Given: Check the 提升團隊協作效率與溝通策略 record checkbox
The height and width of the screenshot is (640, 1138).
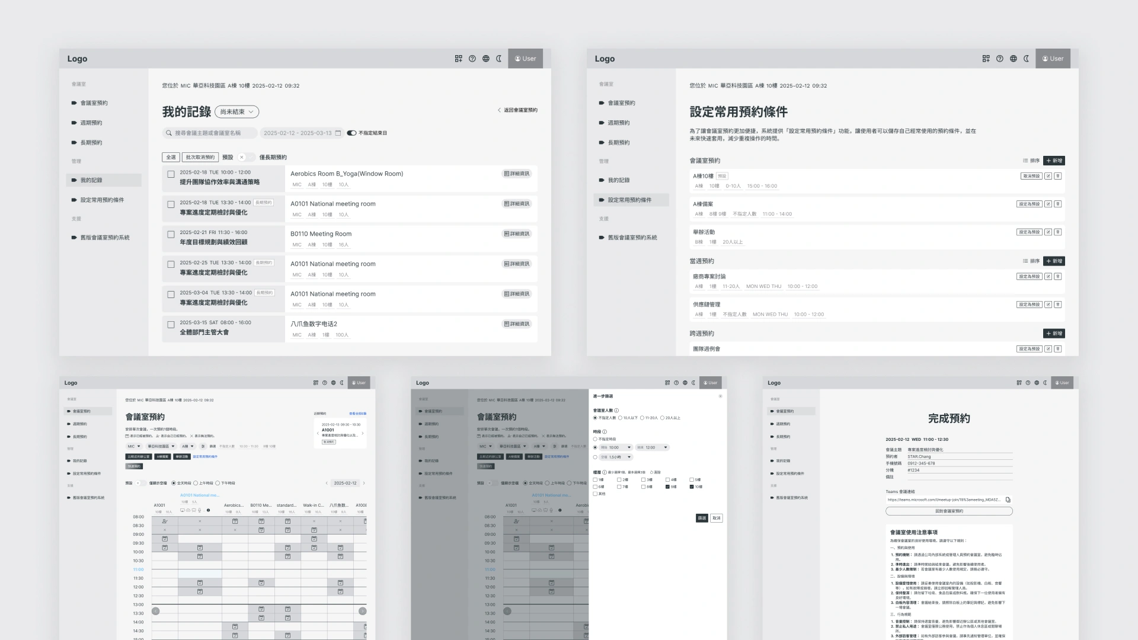Looking at the screenshot, I should click(x=171, y=174).
